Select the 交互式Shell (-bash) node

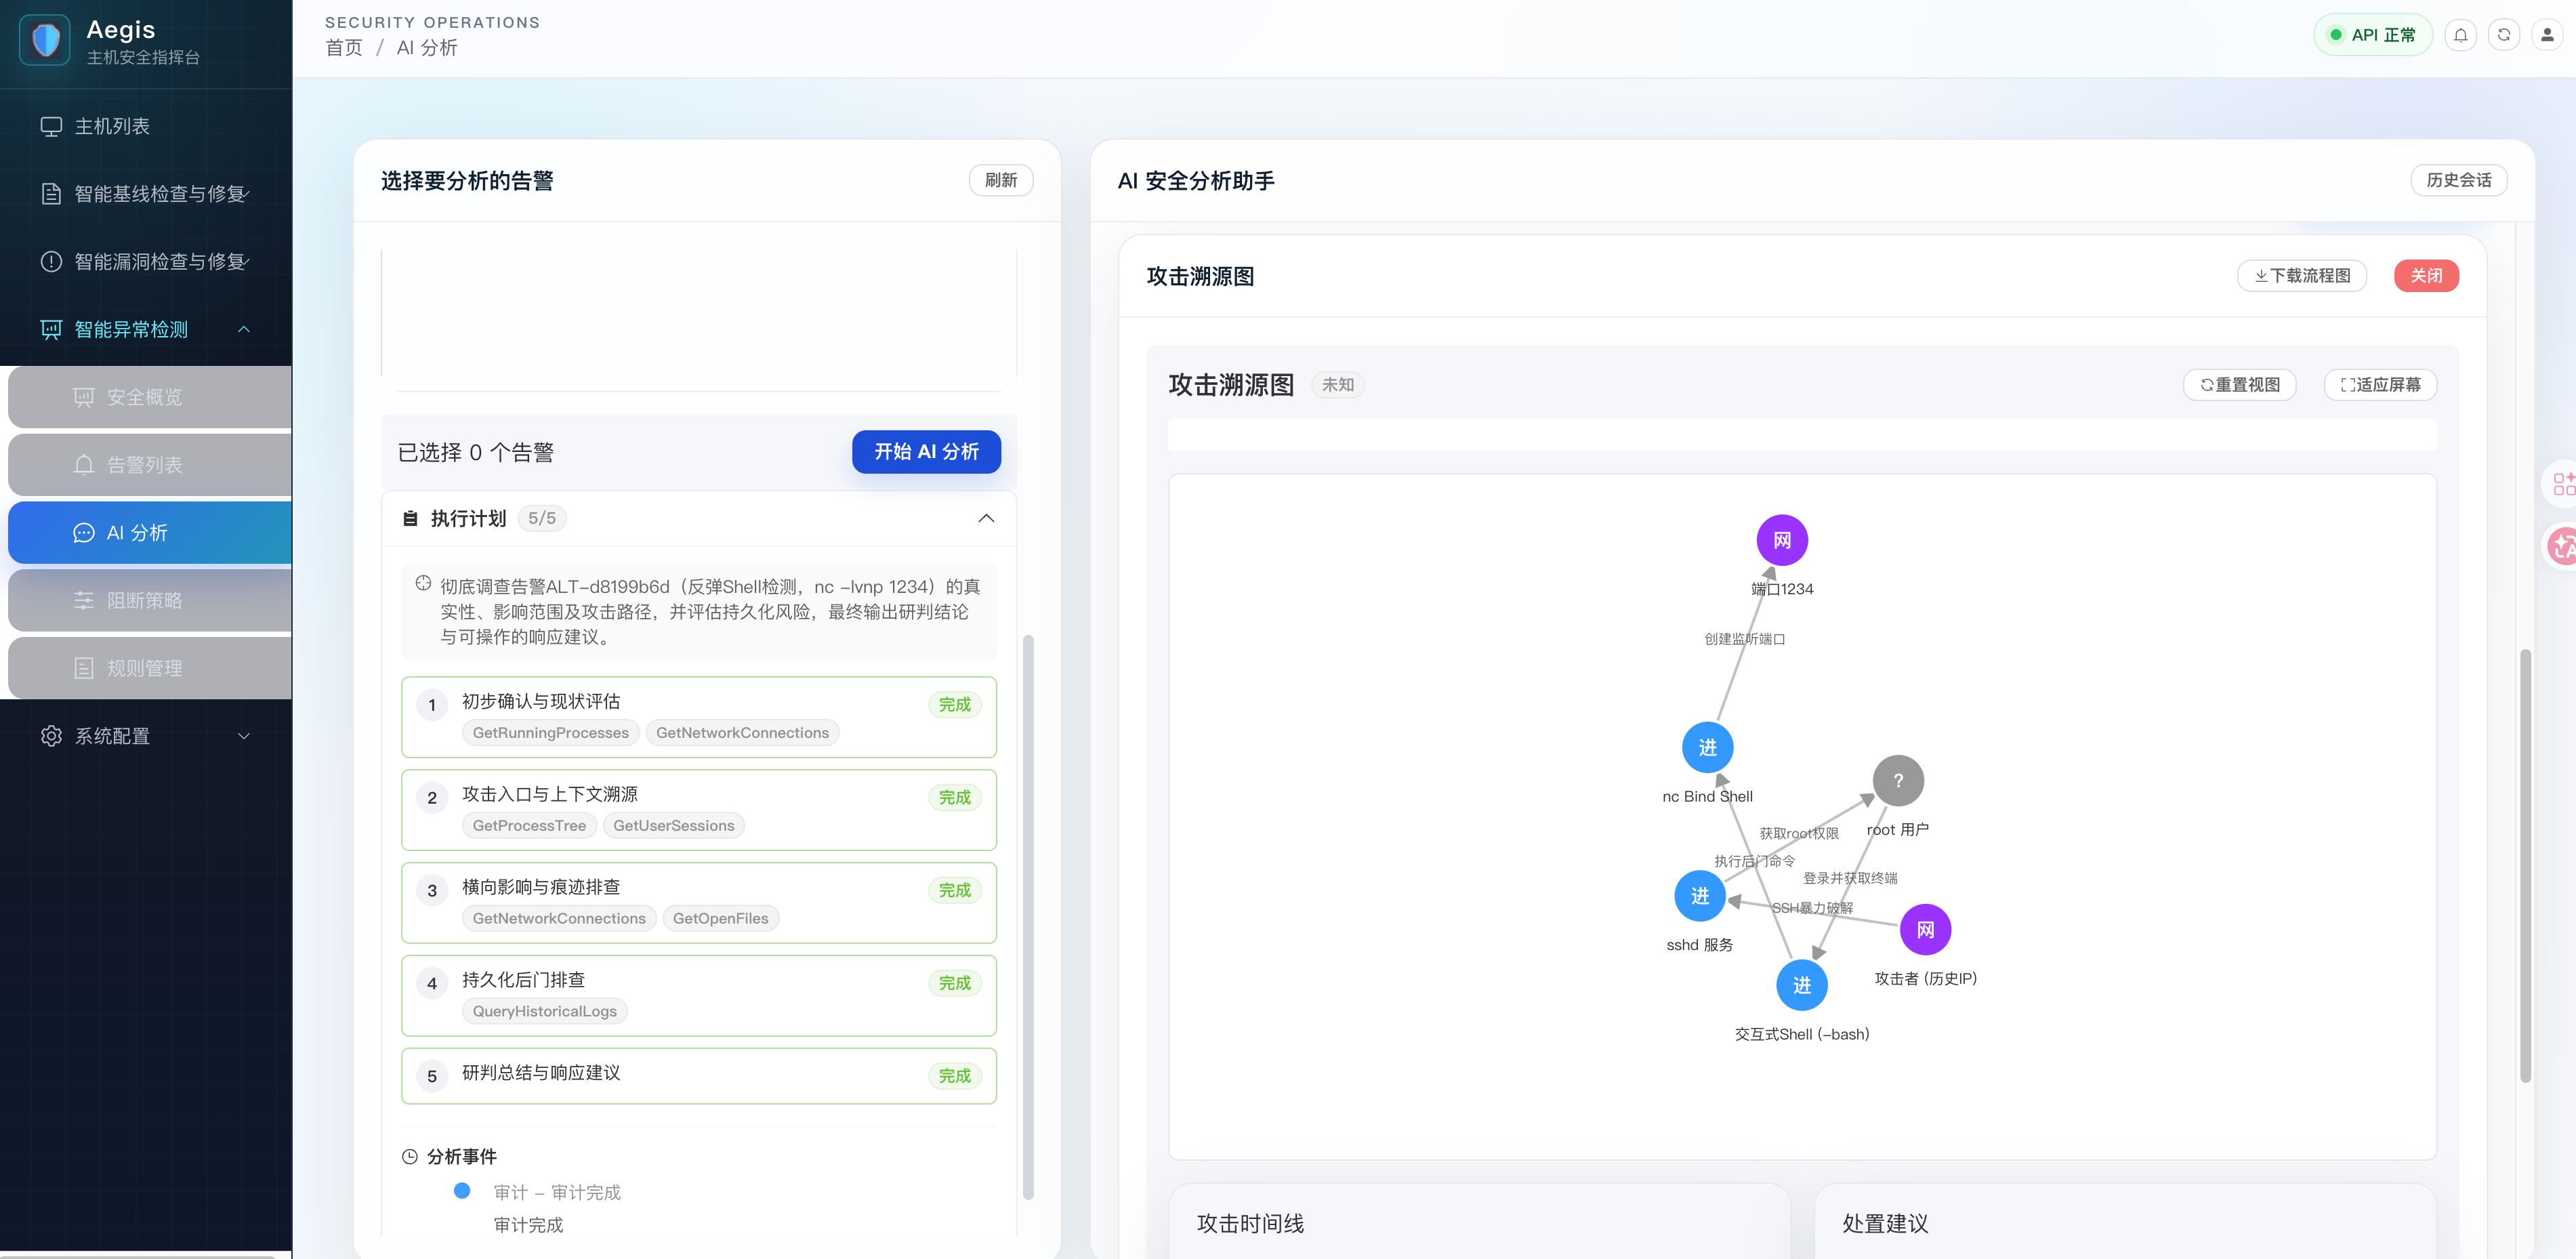1801,985
